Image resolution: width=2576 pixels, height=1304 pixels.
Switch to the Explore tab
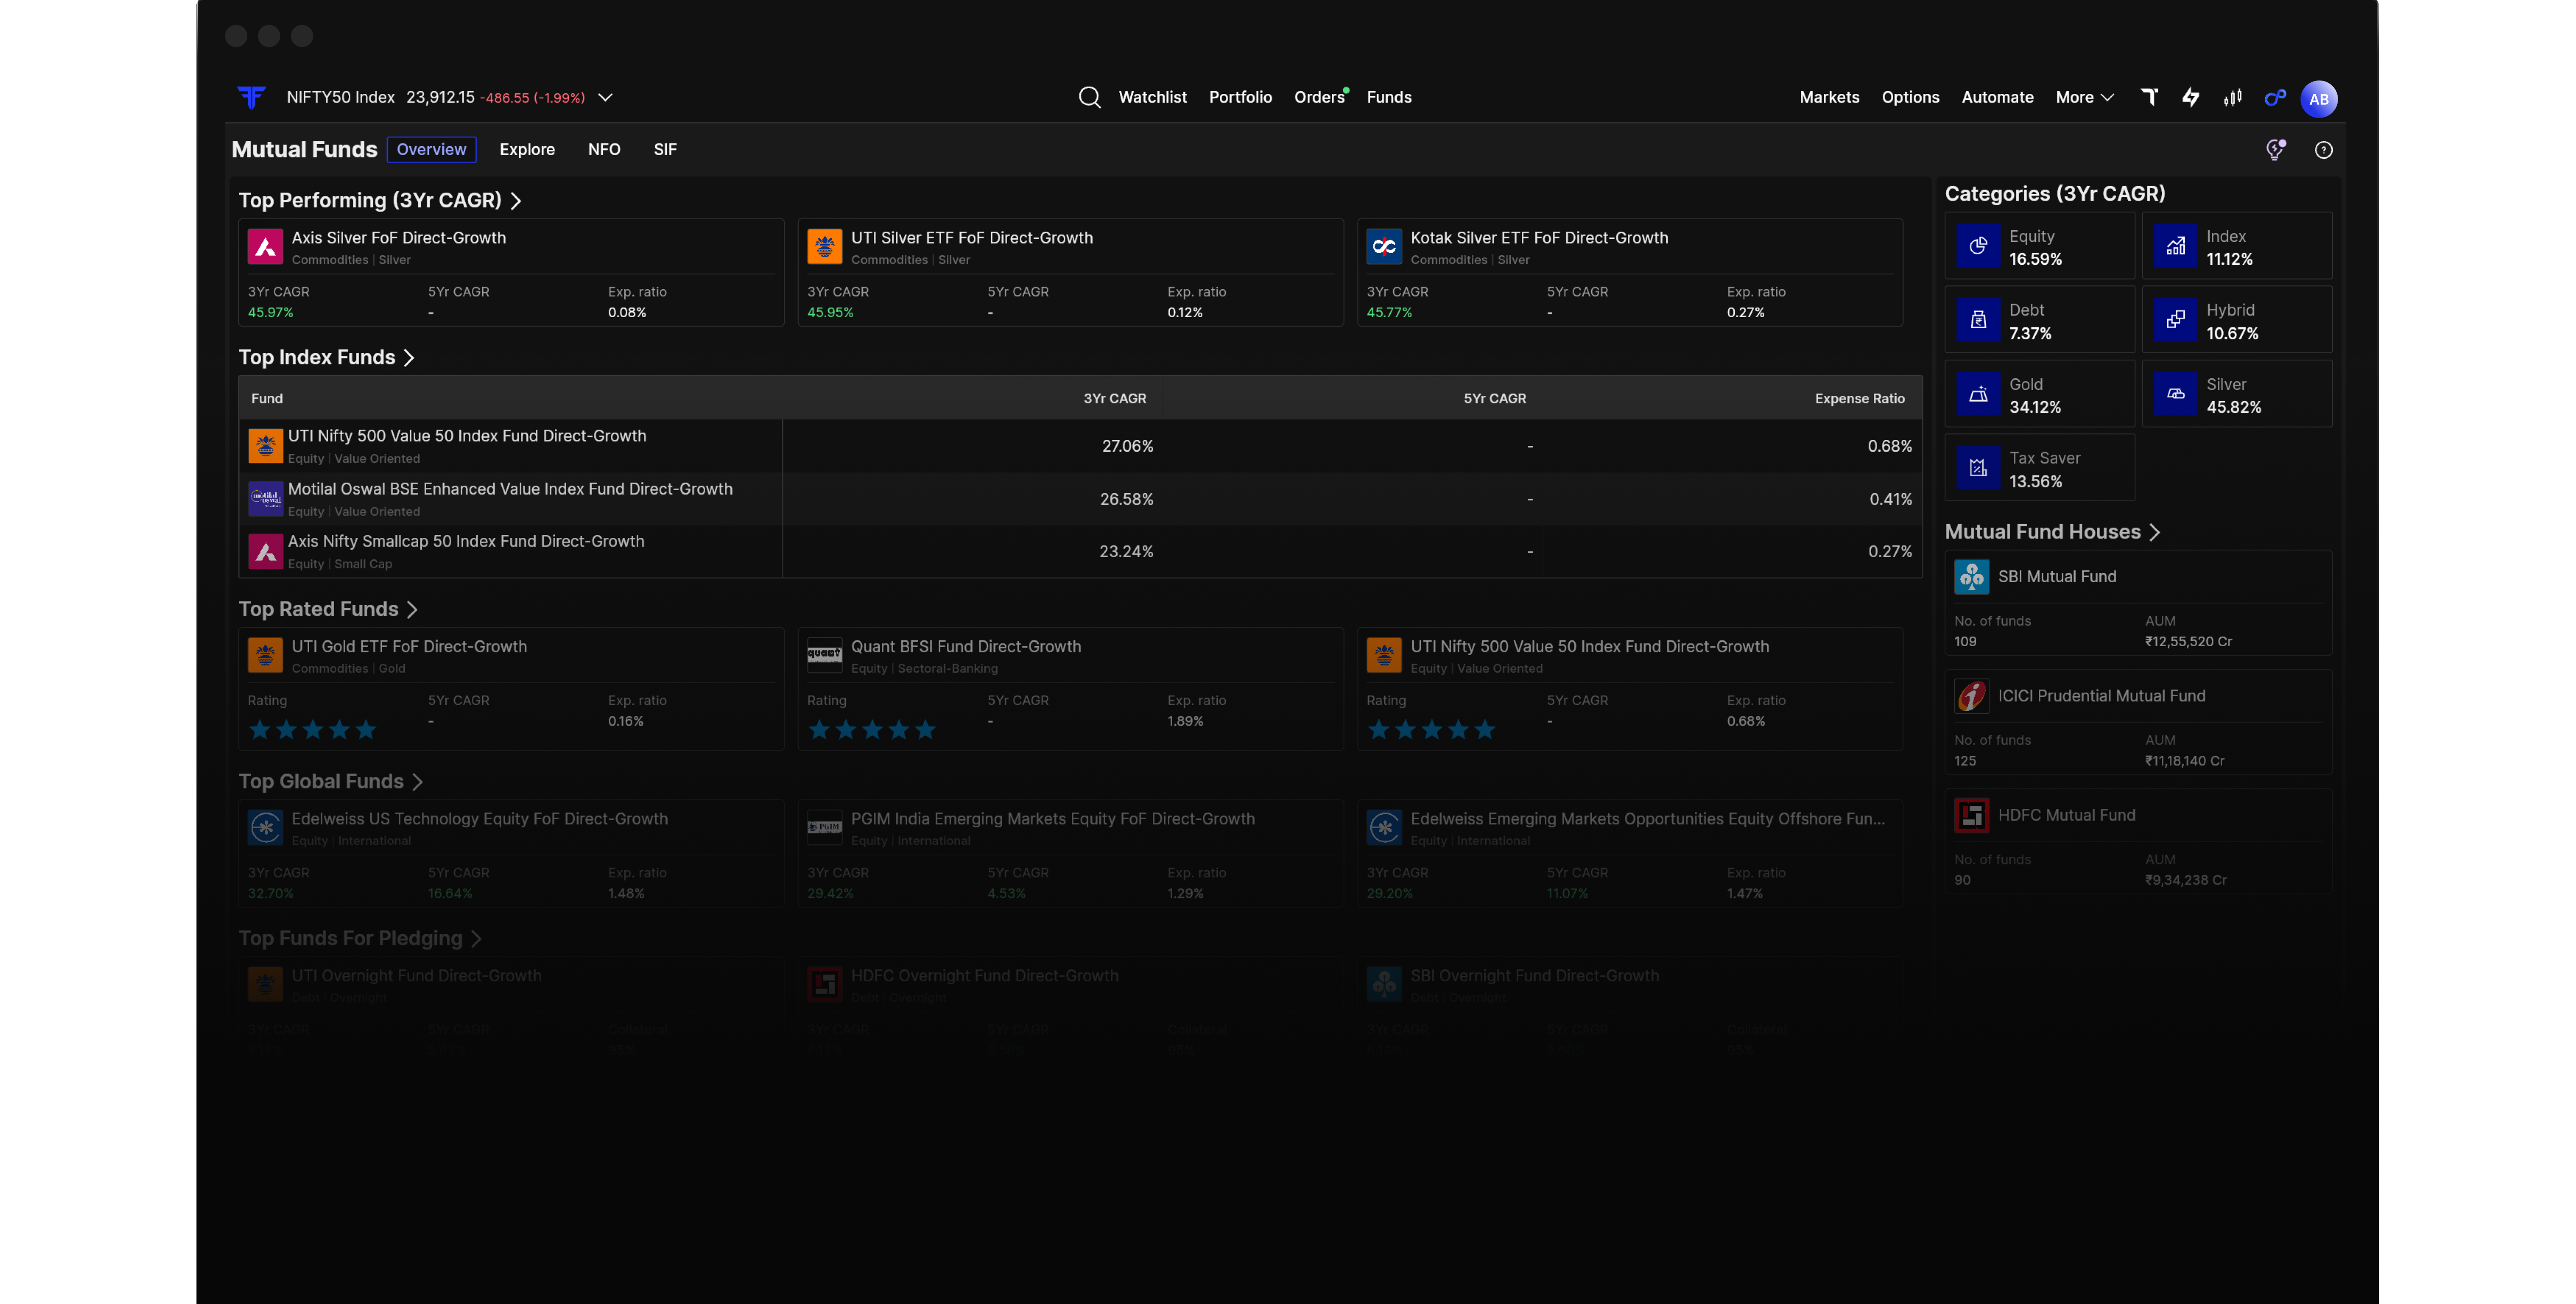coord(527,149)
